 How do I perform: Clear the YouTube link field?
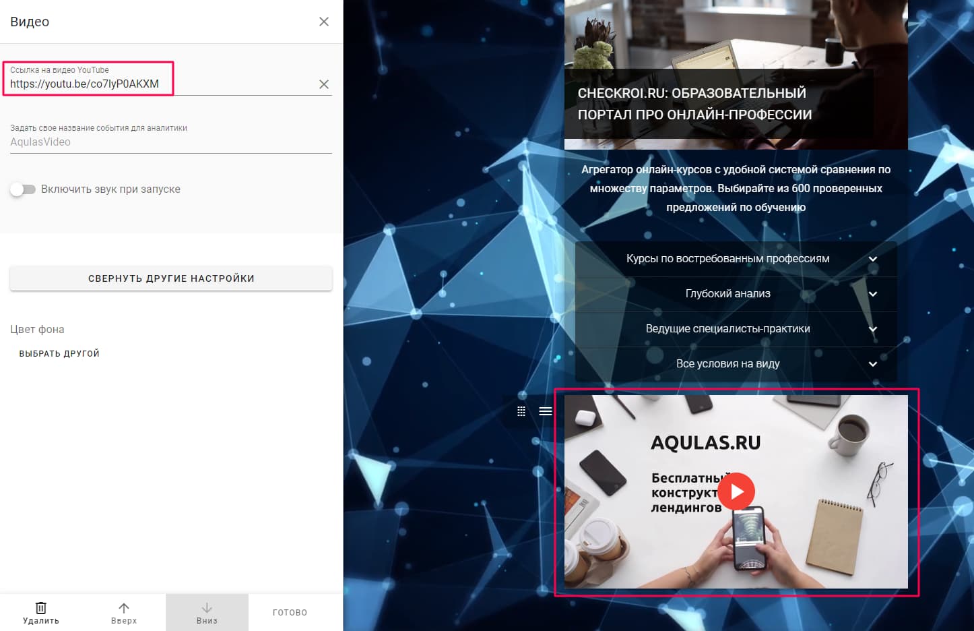click(x=324, y=84)
